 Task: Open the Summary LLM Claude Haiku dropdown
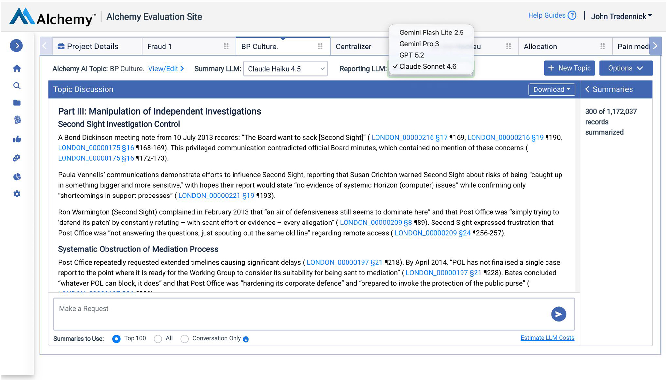tap(285, 69)
